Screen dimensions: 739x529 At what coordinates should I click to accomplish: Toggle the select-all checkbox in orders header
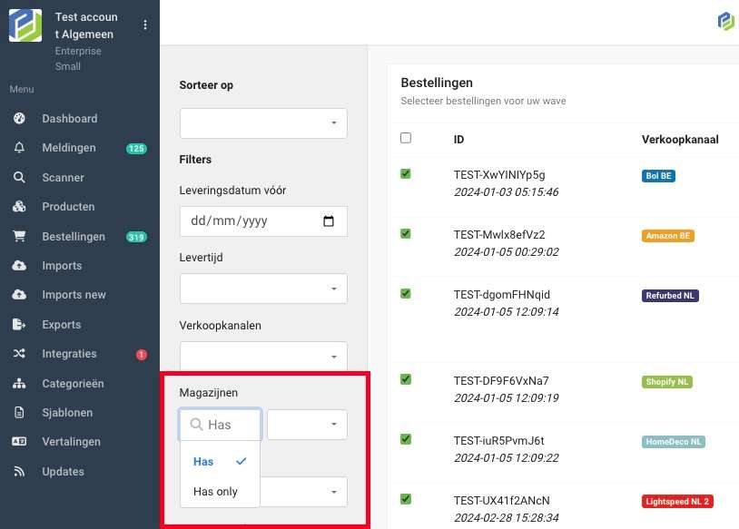pos(406,138)
